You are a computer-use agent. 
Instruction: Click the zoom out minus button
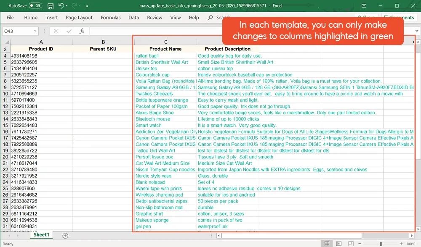(360, 244)
